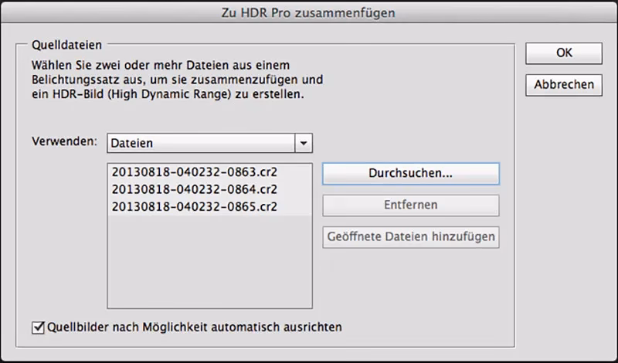Open the Verwenden dropdown set to Dateien
618x363 pixels.
209,143
